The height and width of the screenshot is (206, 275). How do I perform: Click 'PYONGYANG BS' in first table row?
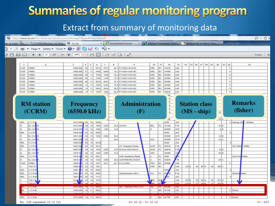pyautogui.click(x=128, y=68)
